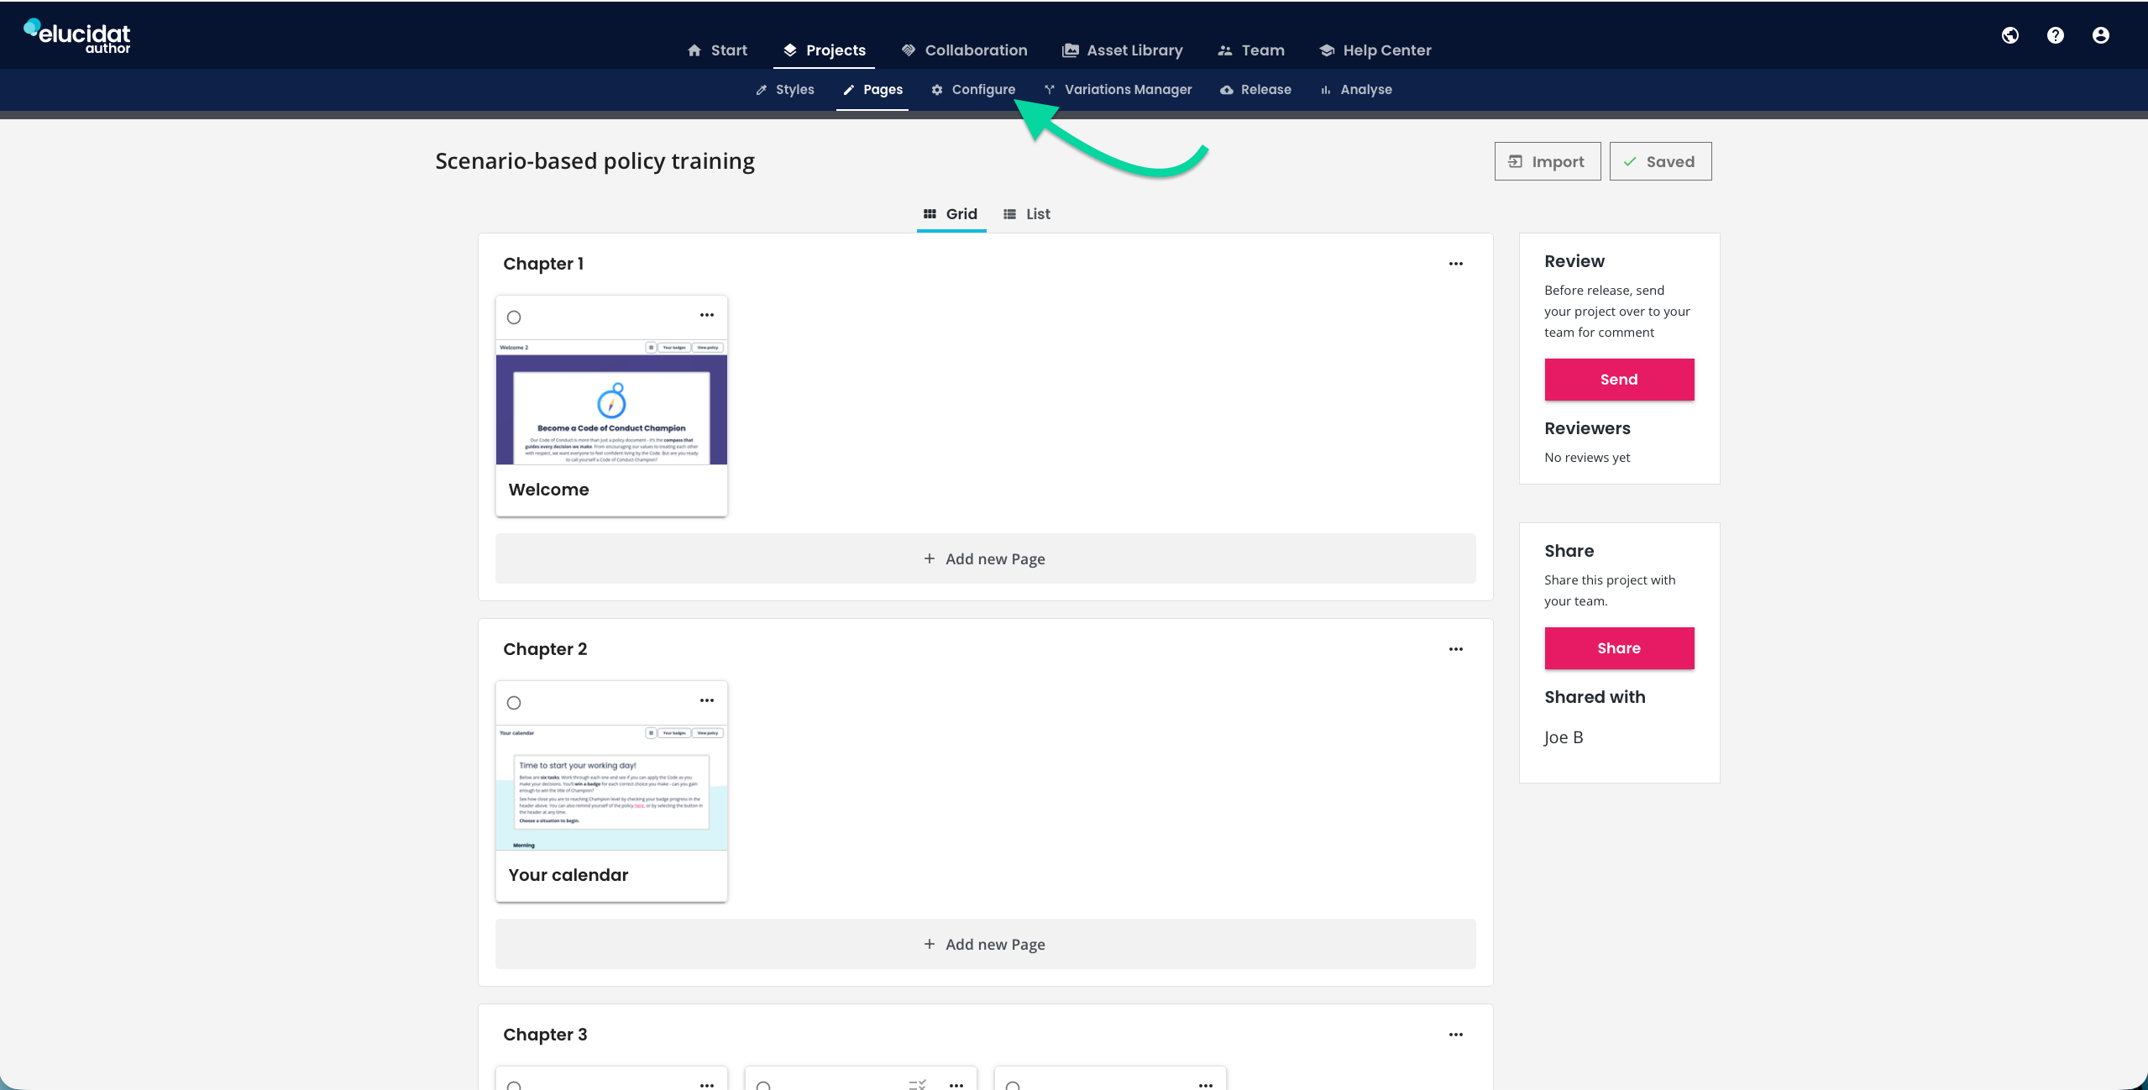Click the Elucidat author logo
This screenshot has height=1090, width=2148.
click(77, 36)
